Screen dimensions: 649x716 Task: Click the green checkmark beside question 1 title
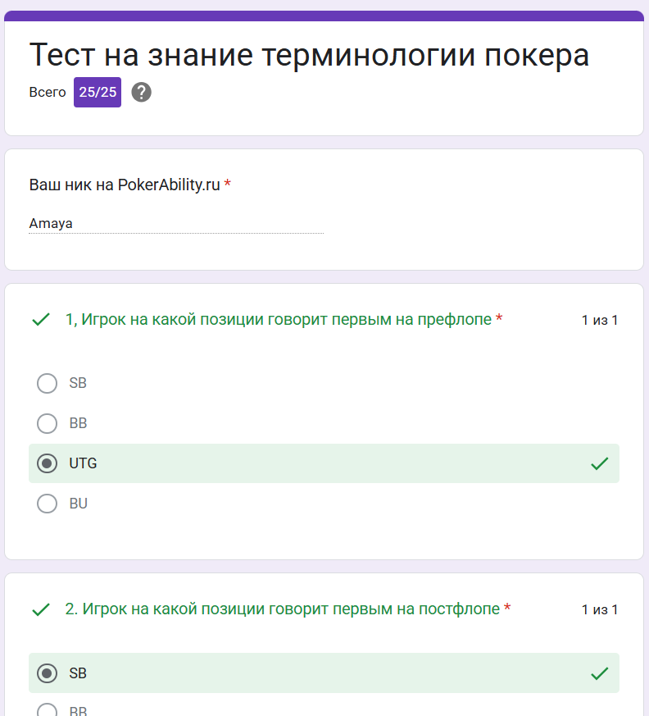tap(41, 320)
